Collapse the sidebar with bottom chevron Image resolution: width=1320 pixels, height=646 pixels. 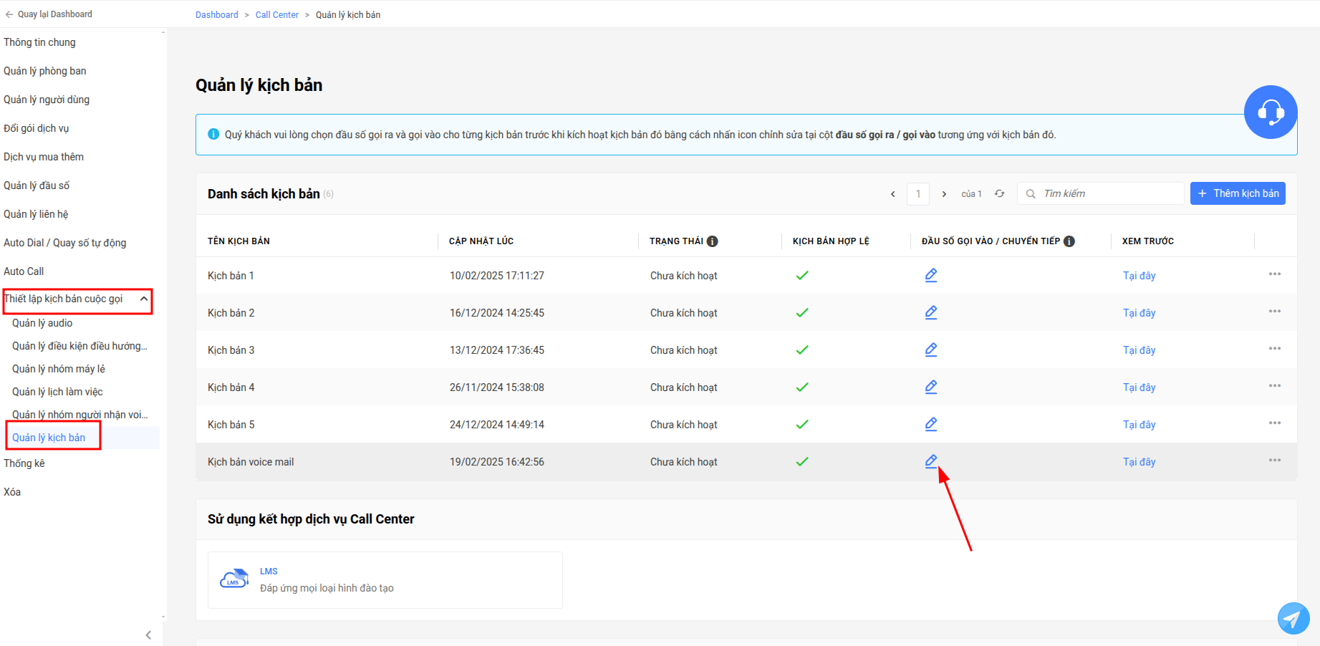pyautogui.click(x=148, y=635)
